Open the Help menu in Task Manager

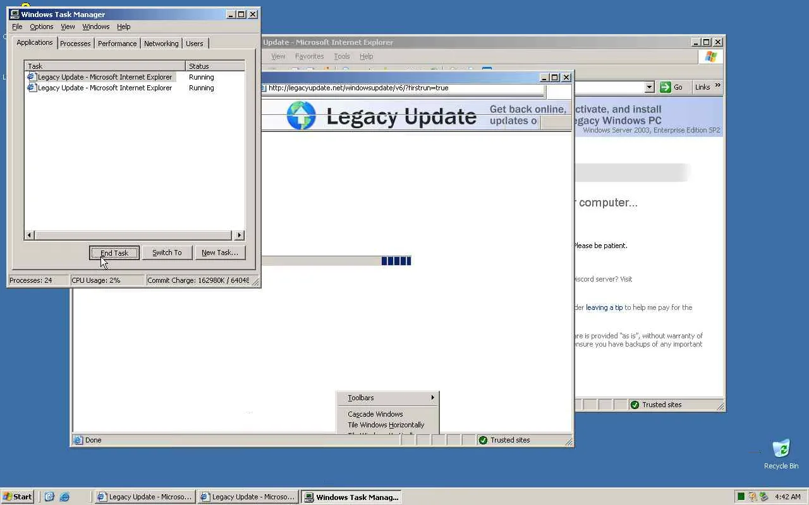coord(124,27)
